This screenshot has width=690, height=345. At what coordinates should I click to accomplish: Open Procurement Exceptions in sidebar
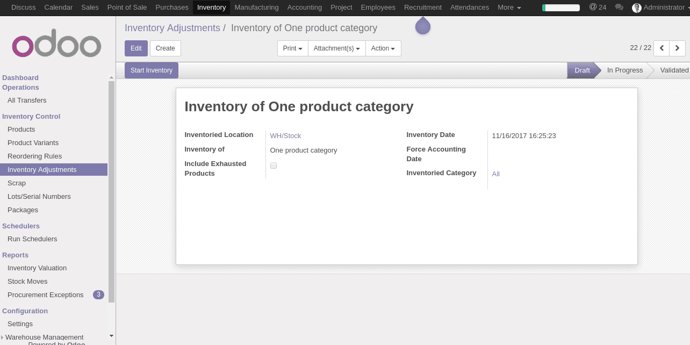point(46,295)
